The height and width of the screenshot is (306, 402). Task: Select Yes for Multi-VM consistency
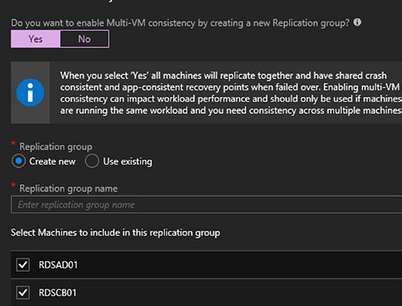36,39
